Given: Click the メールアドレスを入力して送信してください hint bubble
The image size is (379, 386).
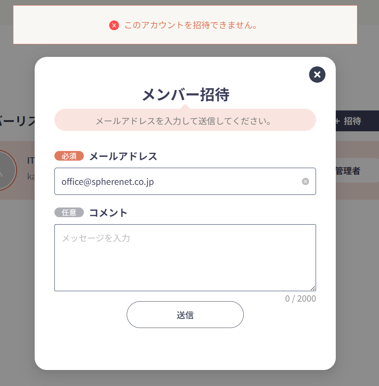Looking at the screenshot, I should coord(185,120).
